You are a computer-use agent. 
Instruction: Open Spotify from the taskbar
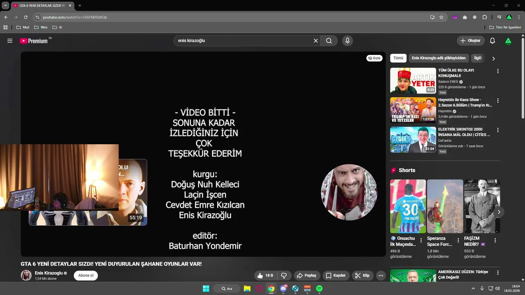(x=319, y=288)
